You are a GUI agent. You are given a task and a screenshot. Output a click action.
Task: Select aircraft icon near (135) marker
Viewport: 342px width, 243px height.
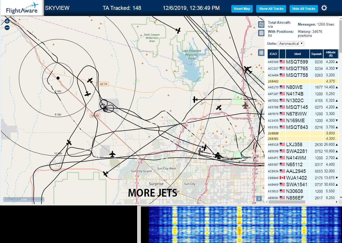tap(219, 108)
